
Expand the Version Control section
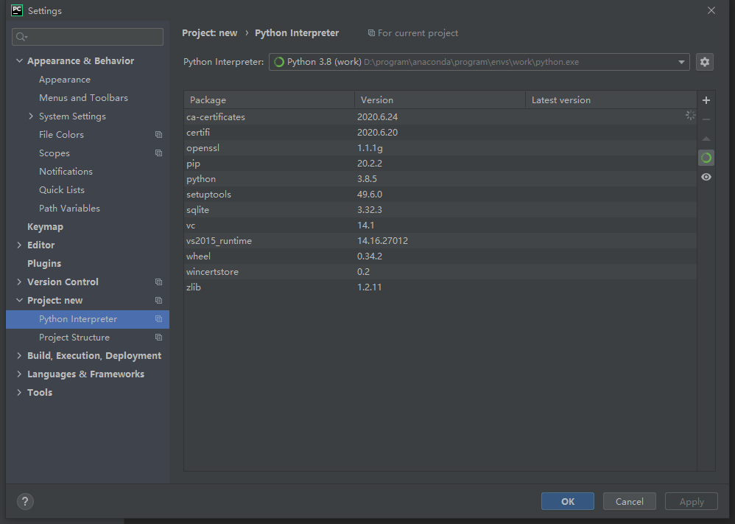pos(19,282)
